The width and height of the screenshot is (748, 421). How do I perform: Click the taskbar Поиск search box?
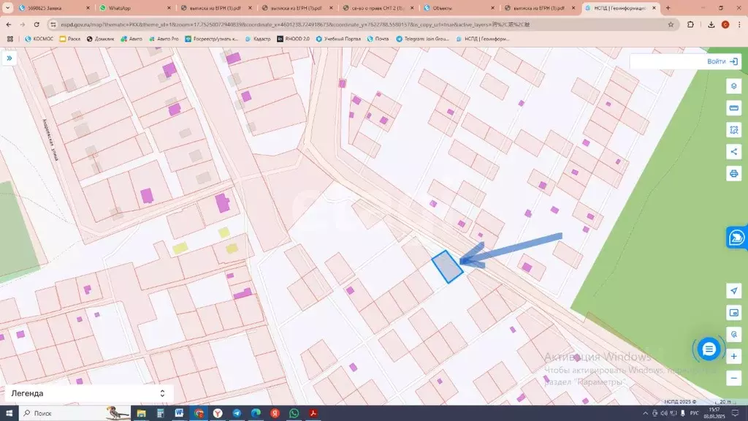coord(75,413)
